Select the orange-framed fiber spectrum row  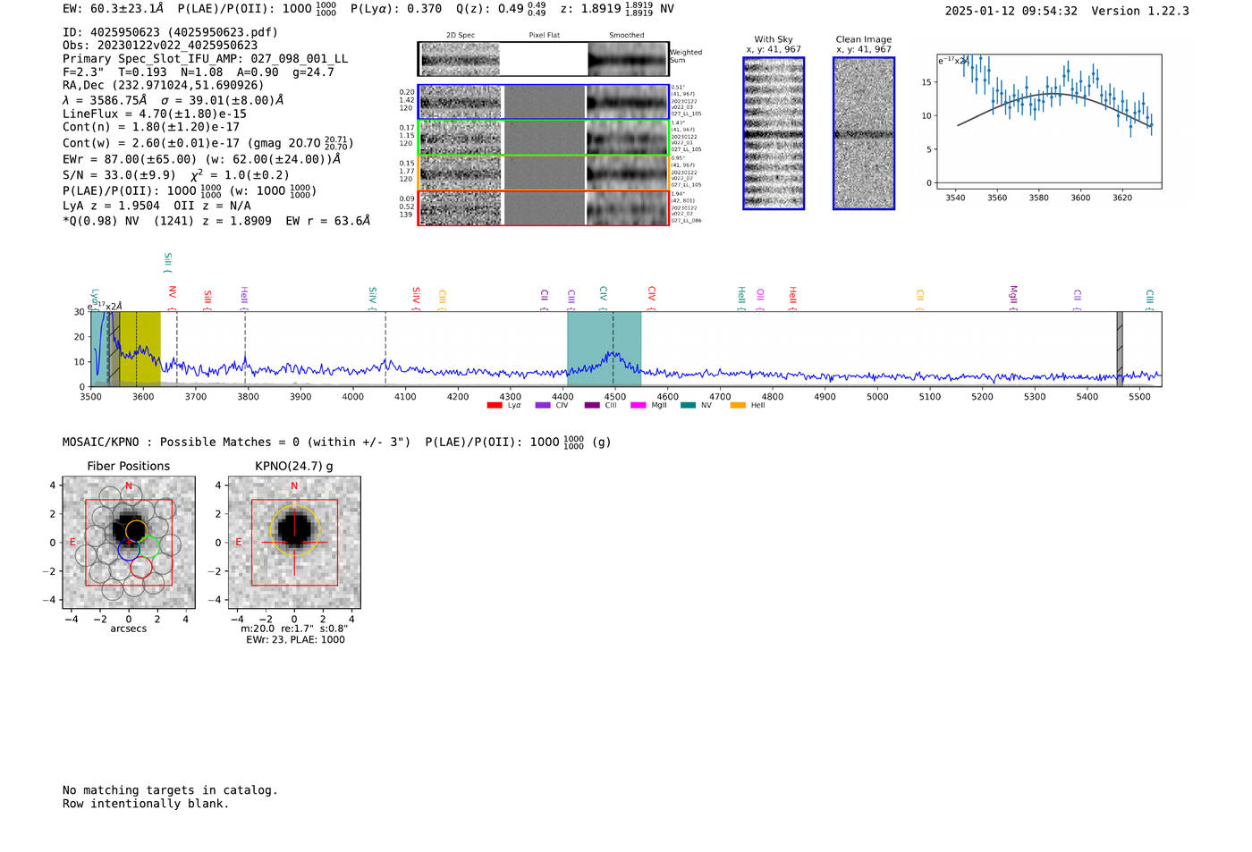543,173
